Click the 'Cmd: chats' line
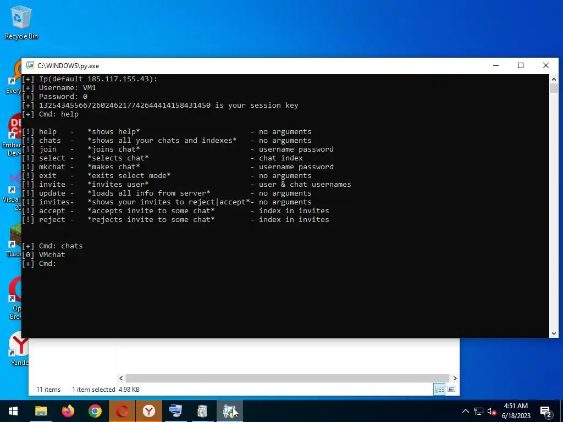 click(52, 246)
